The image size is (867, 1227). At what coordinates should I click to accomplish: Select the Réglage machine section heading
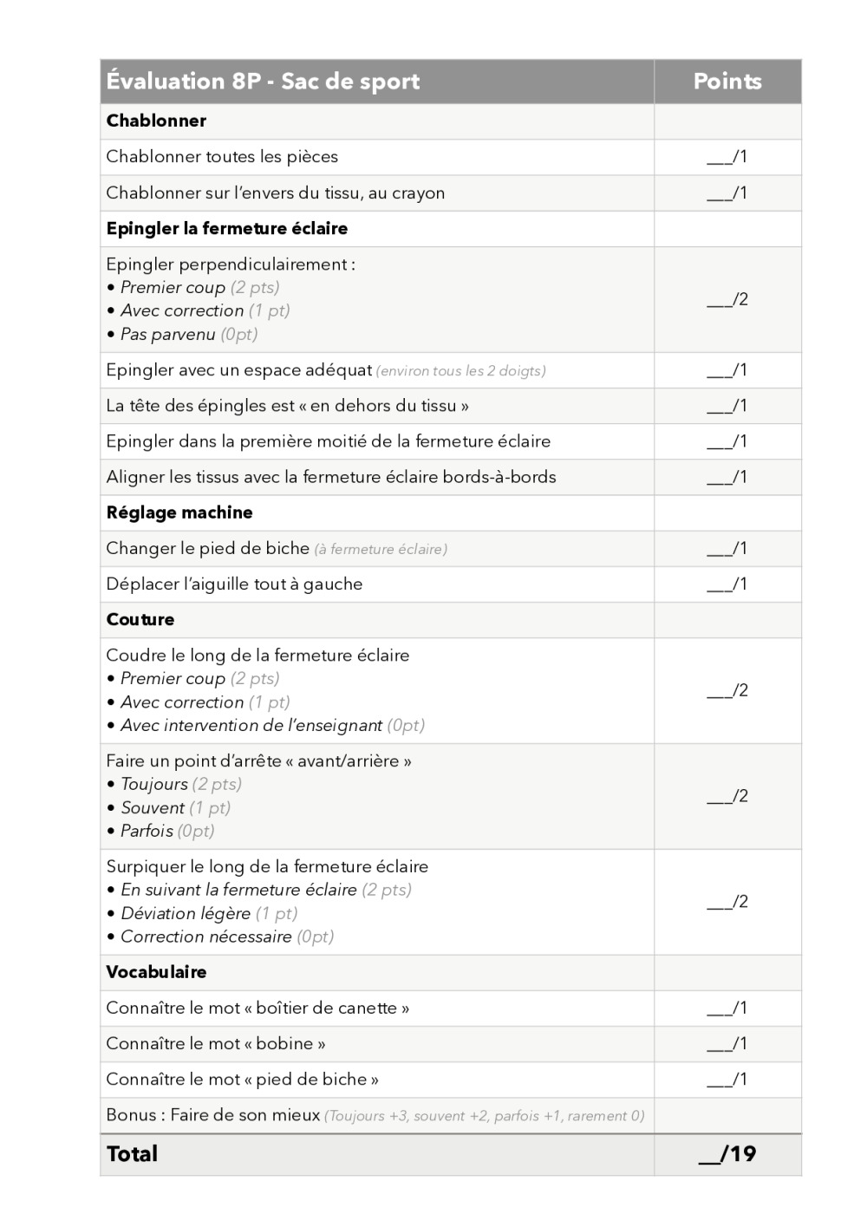coord(179,512)
